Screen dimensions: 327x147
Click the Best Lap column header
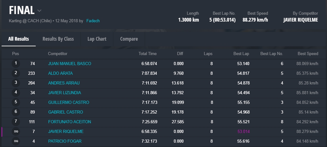point(241,54)
